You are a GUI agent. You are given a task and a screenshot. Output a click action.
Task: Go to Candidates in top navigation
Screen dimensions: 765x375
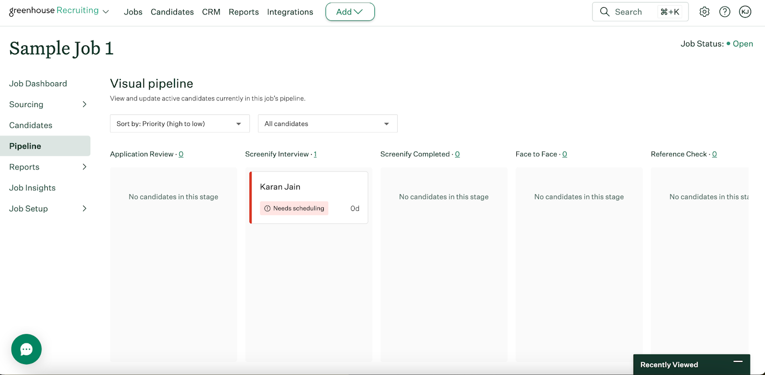172,12
